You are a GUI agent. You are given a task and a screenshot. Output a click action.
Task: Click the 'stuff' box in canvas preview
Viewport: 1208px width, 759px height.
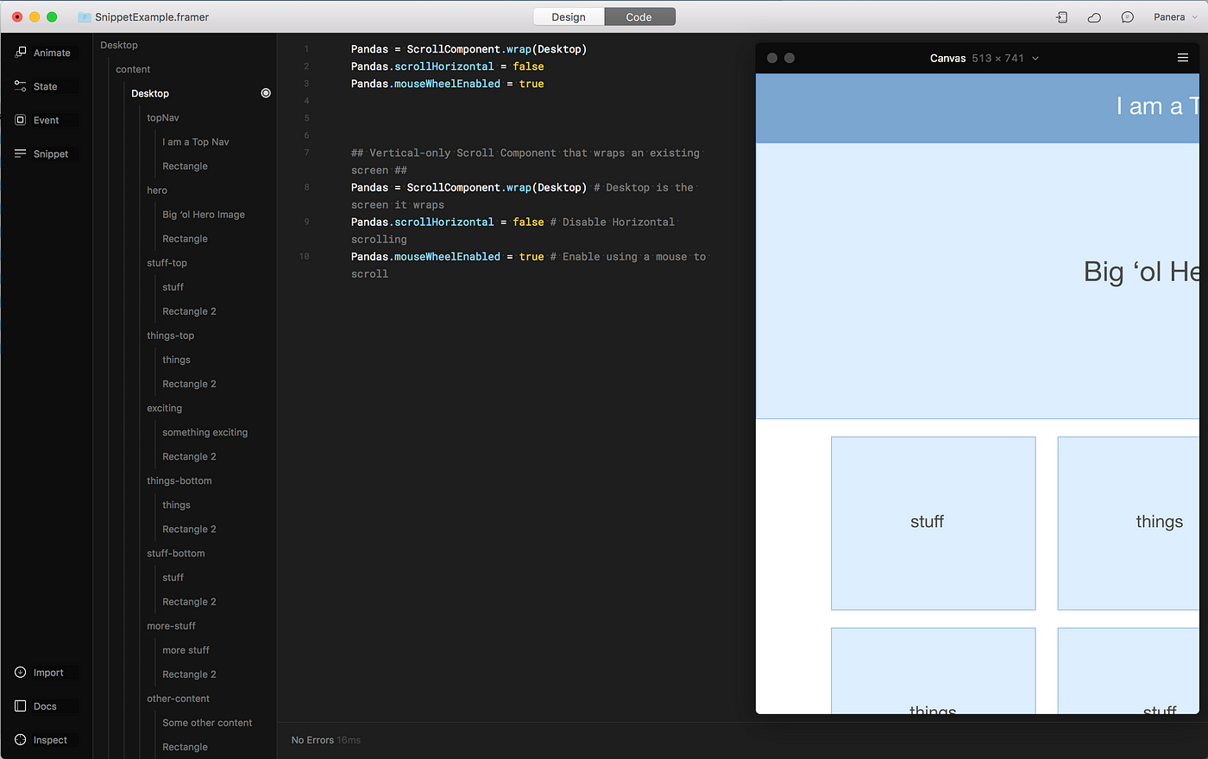[933, 524]
